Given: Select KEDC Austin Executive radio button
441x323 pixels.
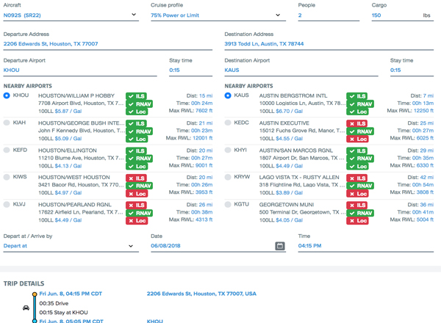Looking at the screenshot, I should (x=228, y=123).
